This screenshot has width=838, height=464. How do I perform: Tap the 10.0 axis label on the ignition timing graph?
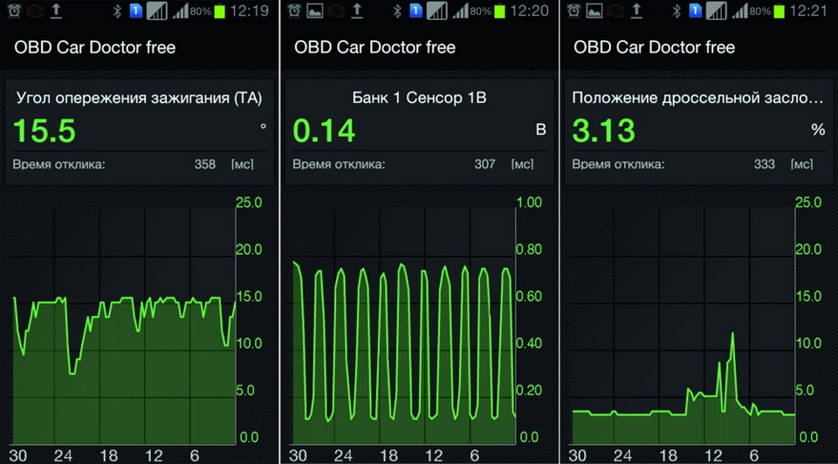[x=249, y=344]
